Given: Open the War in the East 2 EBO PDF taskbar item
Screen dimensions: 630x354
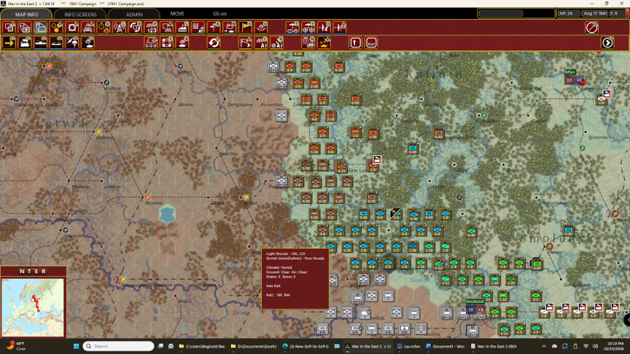Looking at the screenshot, I should click(494, 346).
